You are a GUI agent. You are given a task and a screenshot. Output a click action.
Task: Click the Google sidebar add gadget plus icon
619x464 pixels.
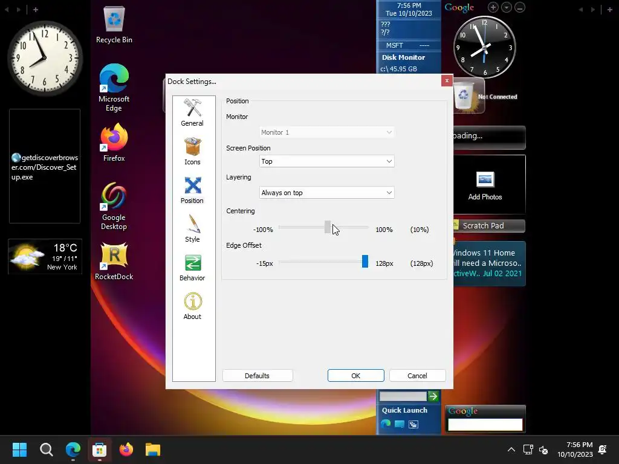click(493, 7)
